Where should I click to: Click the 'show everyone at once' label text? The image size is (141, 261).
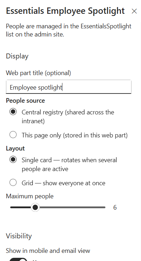click(74, 183)
